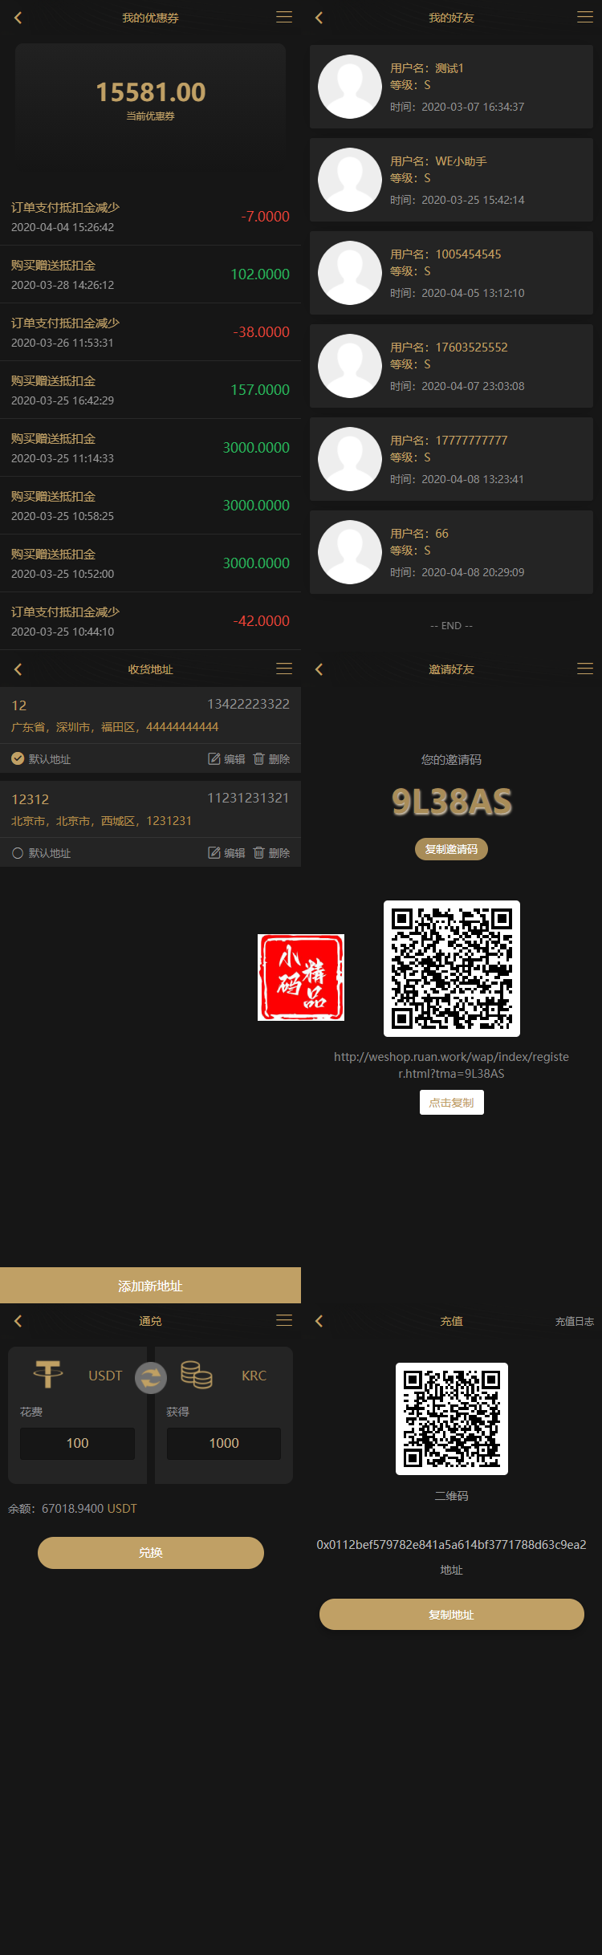This screenshot has width=602, height=1955.
Task: Tap avatar of user 17603525552
Action: pos(350,366)
